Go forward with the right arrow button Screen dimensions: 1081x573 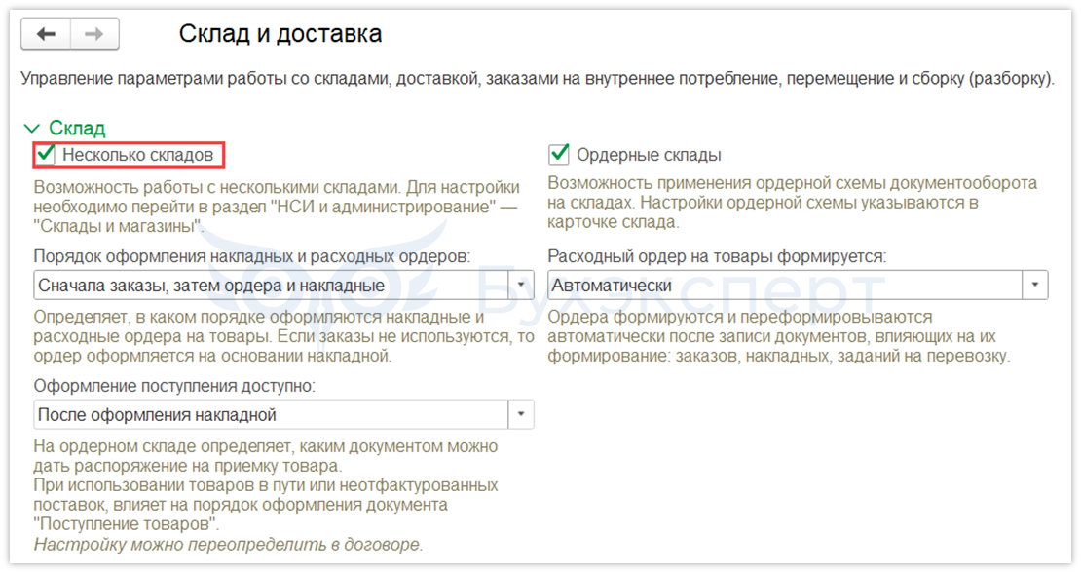(95, 34)
